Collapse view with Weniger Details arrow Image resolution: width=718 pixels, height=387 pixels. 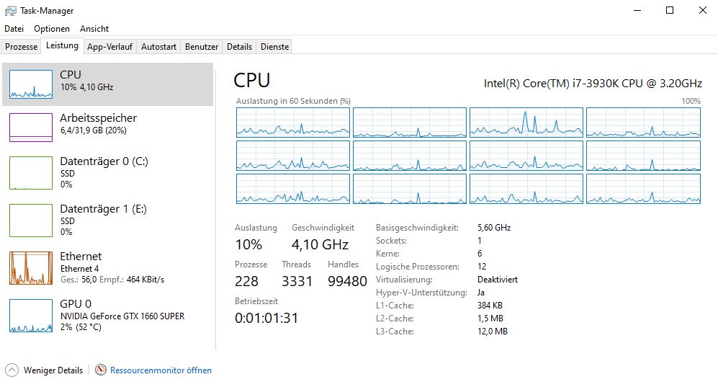coord(12,370)
